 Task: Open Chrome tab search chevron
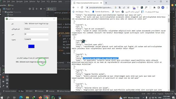149,1
